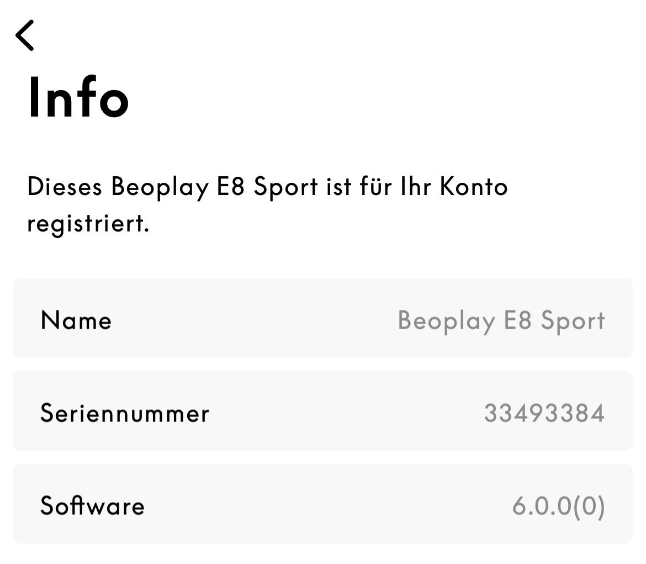
Task: Click the Seriennummer label
Action: pyautogui.click(x=125, y=413)
